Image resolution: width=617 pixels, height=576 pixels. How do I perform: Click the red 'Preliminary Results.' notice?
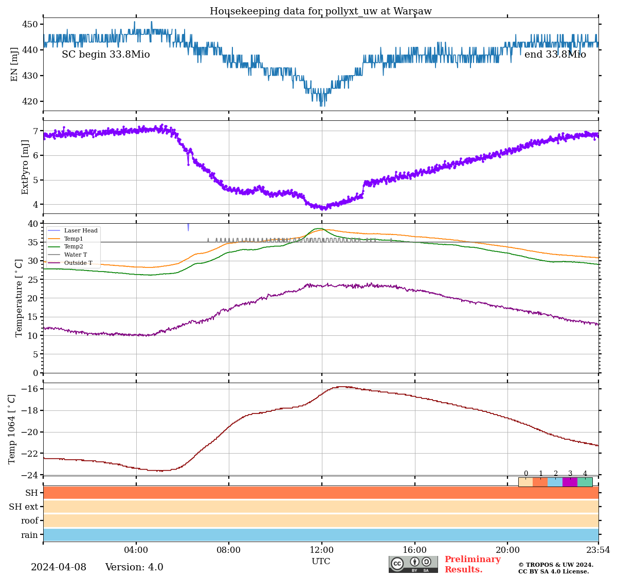pos(473,564)
